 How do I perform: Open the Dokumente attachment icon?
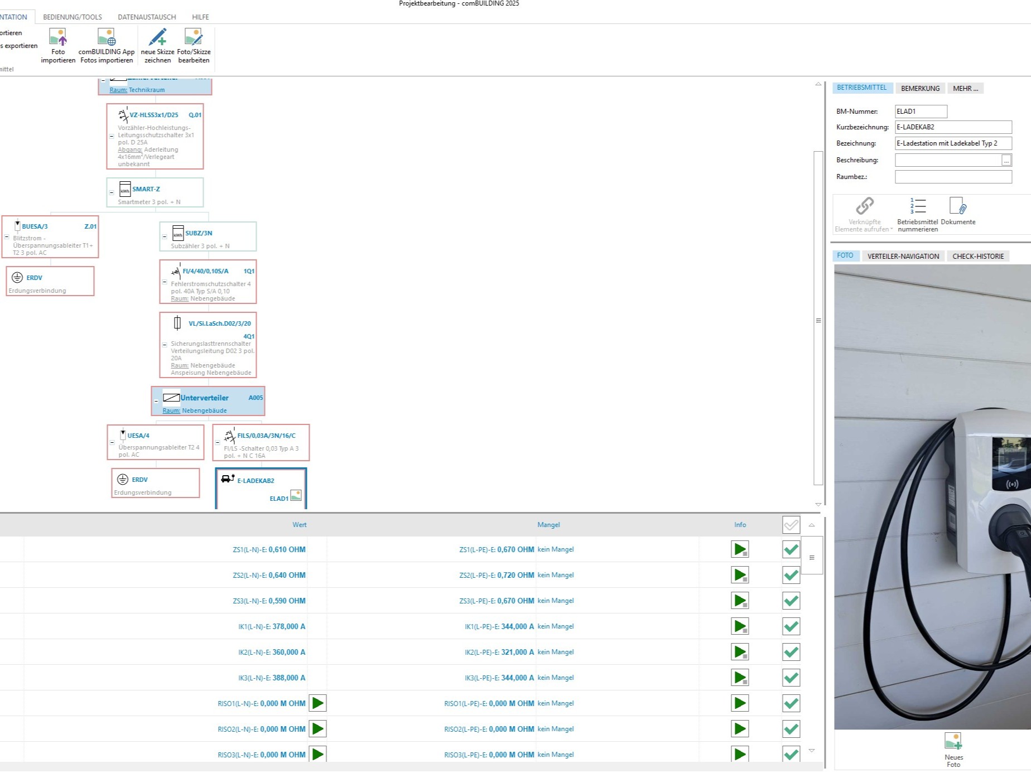pos(958,206)
